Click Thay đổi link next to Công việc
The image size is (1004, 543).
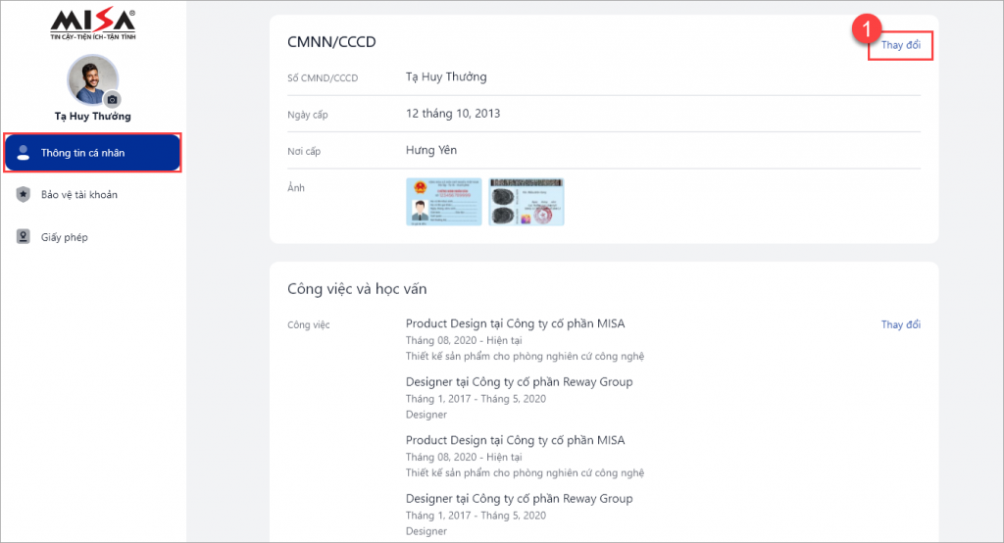[x=900, y=324]
